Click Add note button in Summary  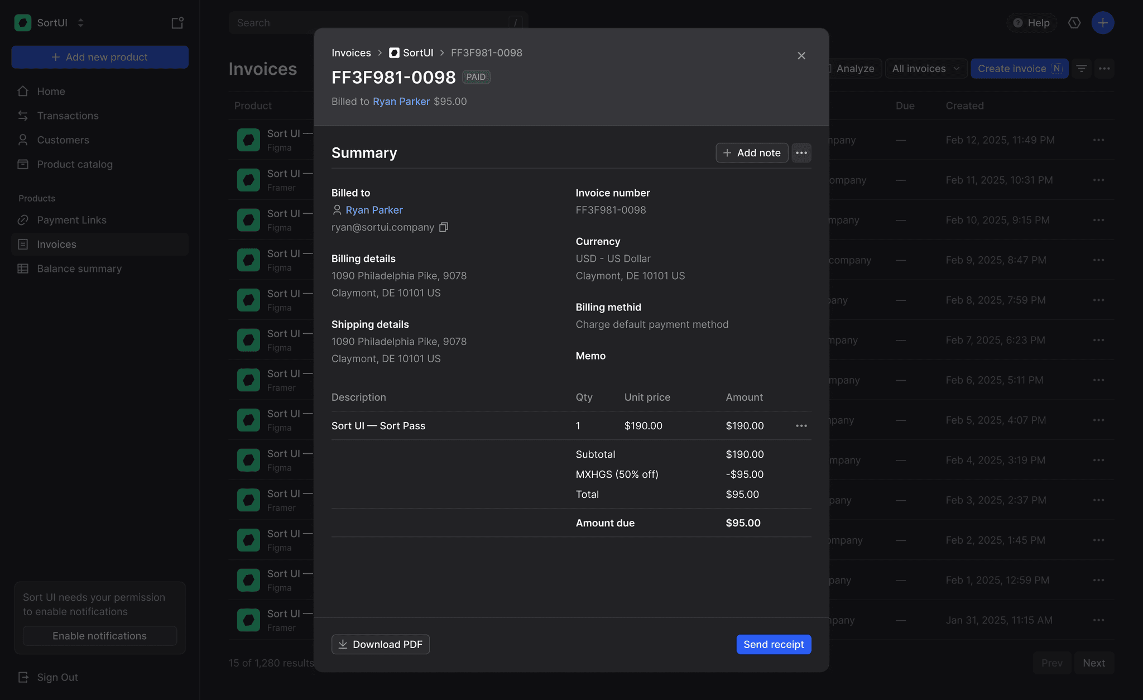click(x=752, y=153)
